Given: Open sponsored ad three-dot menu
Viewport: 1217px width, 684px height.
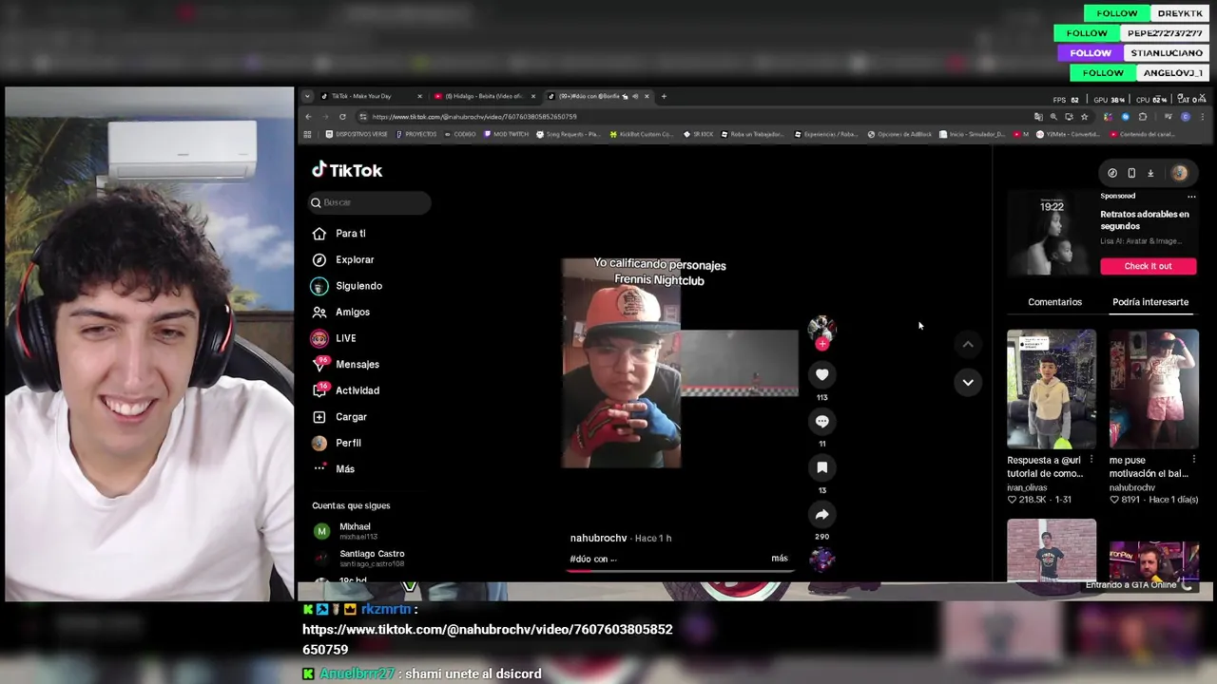Looking at the screenshot, I should [1191, 197].
